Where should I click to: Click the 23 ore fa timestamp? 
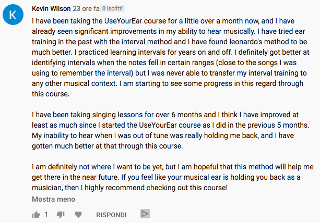coord(86,9)
